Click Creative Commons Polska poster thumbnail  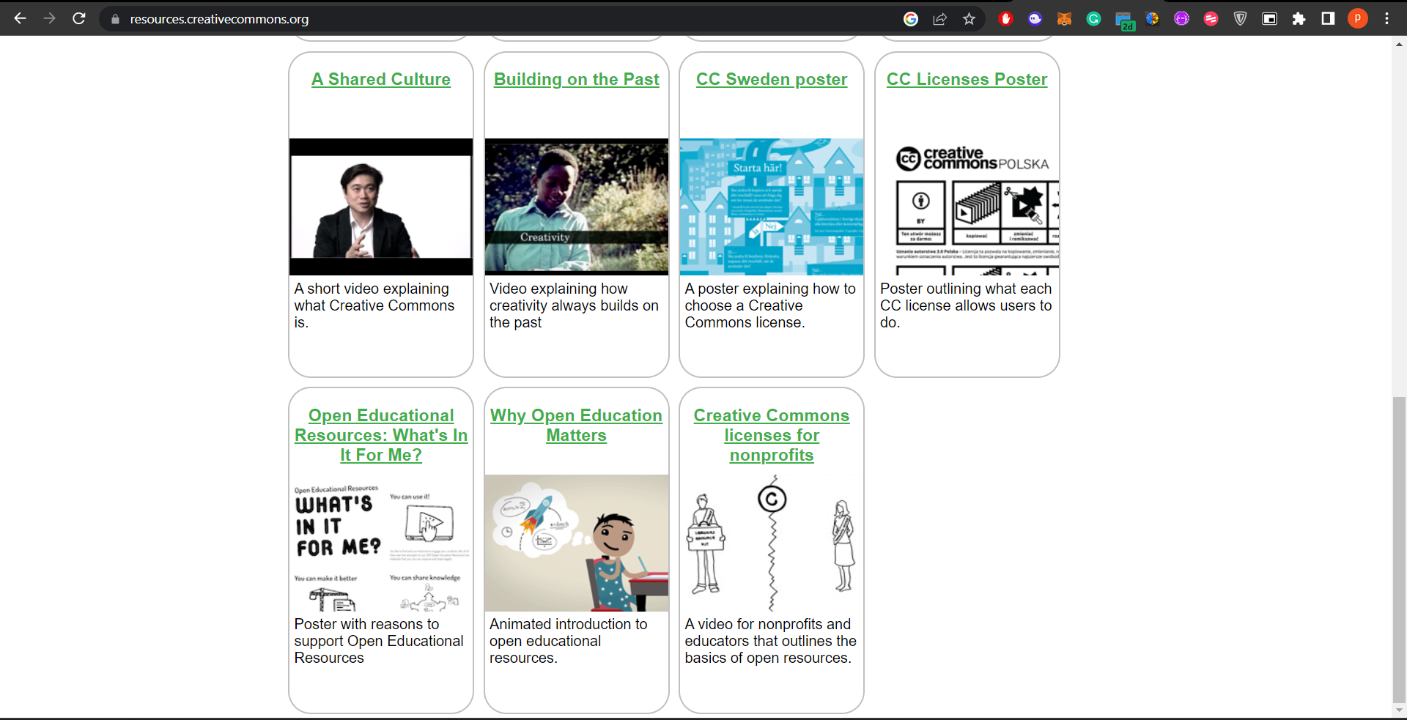[x=967, y=207]
